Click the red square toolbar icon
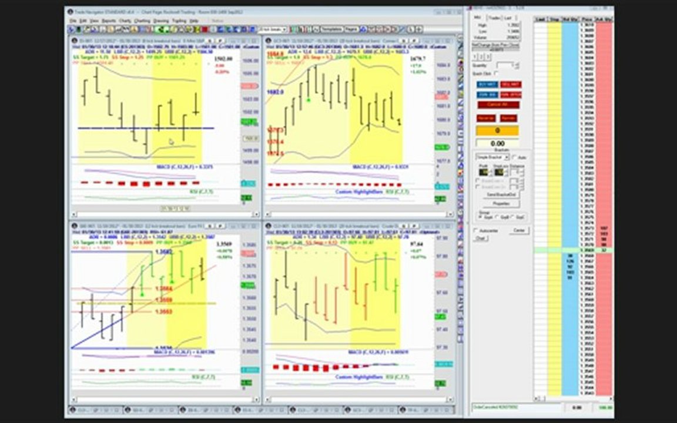Viewport: 677px width, 423px height. click(x=204, y=29)
